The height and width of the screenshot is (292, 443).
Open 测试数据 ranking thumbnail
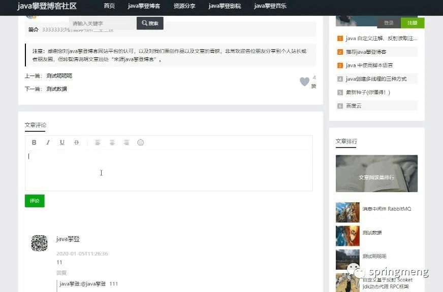(348, 236)
